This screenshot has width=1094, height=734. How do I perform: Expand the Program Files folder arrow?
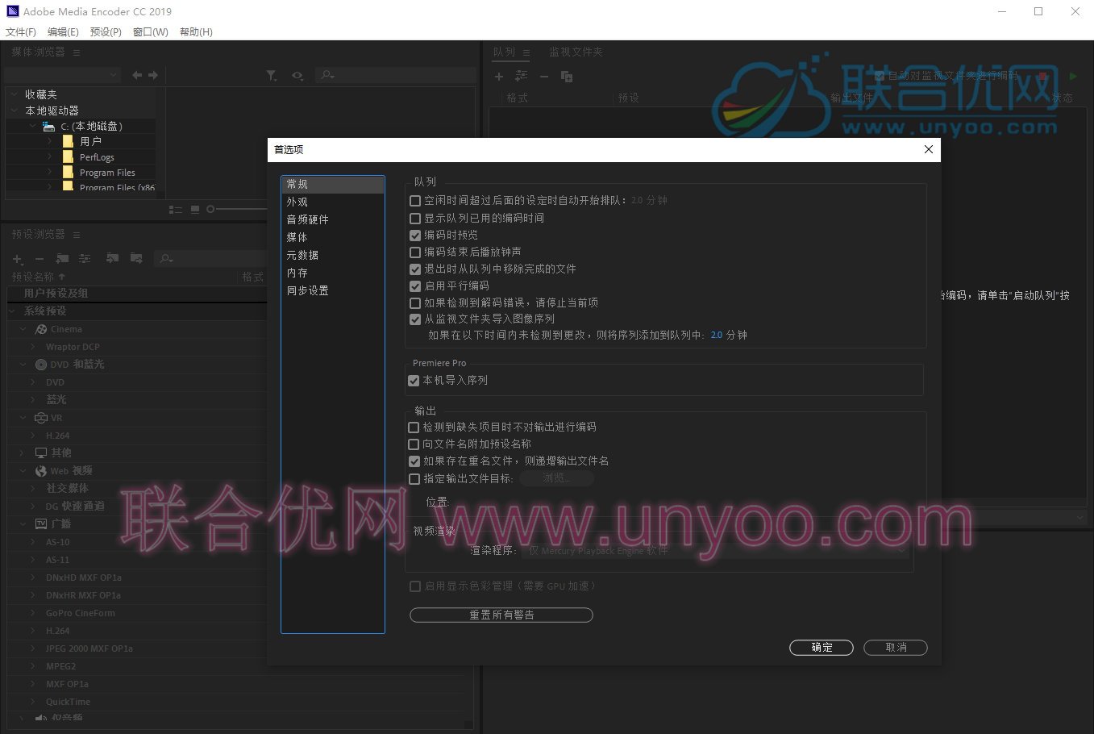point(50,173)
